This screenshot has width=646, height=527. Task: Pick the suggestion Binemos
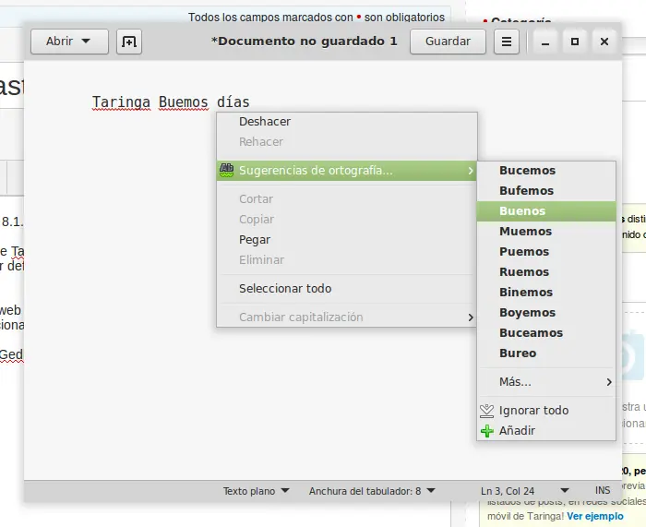tap(546, 293)
